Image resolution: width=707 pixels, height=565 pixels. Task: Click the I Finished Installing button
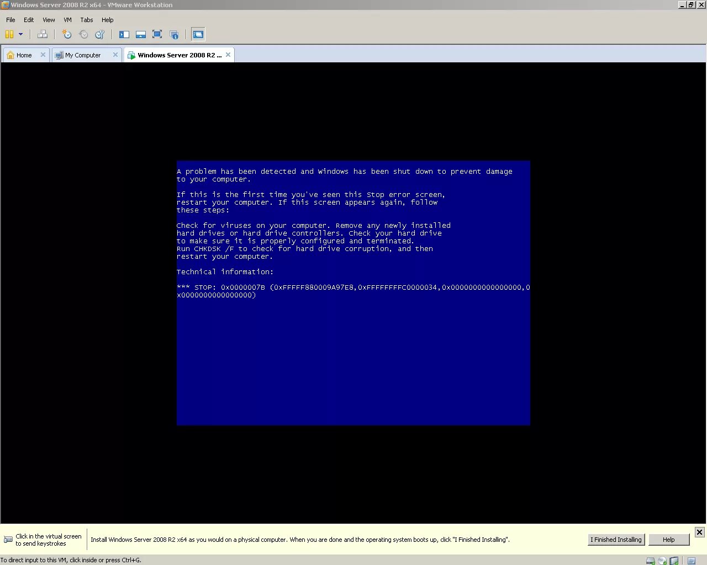[616, 540]
